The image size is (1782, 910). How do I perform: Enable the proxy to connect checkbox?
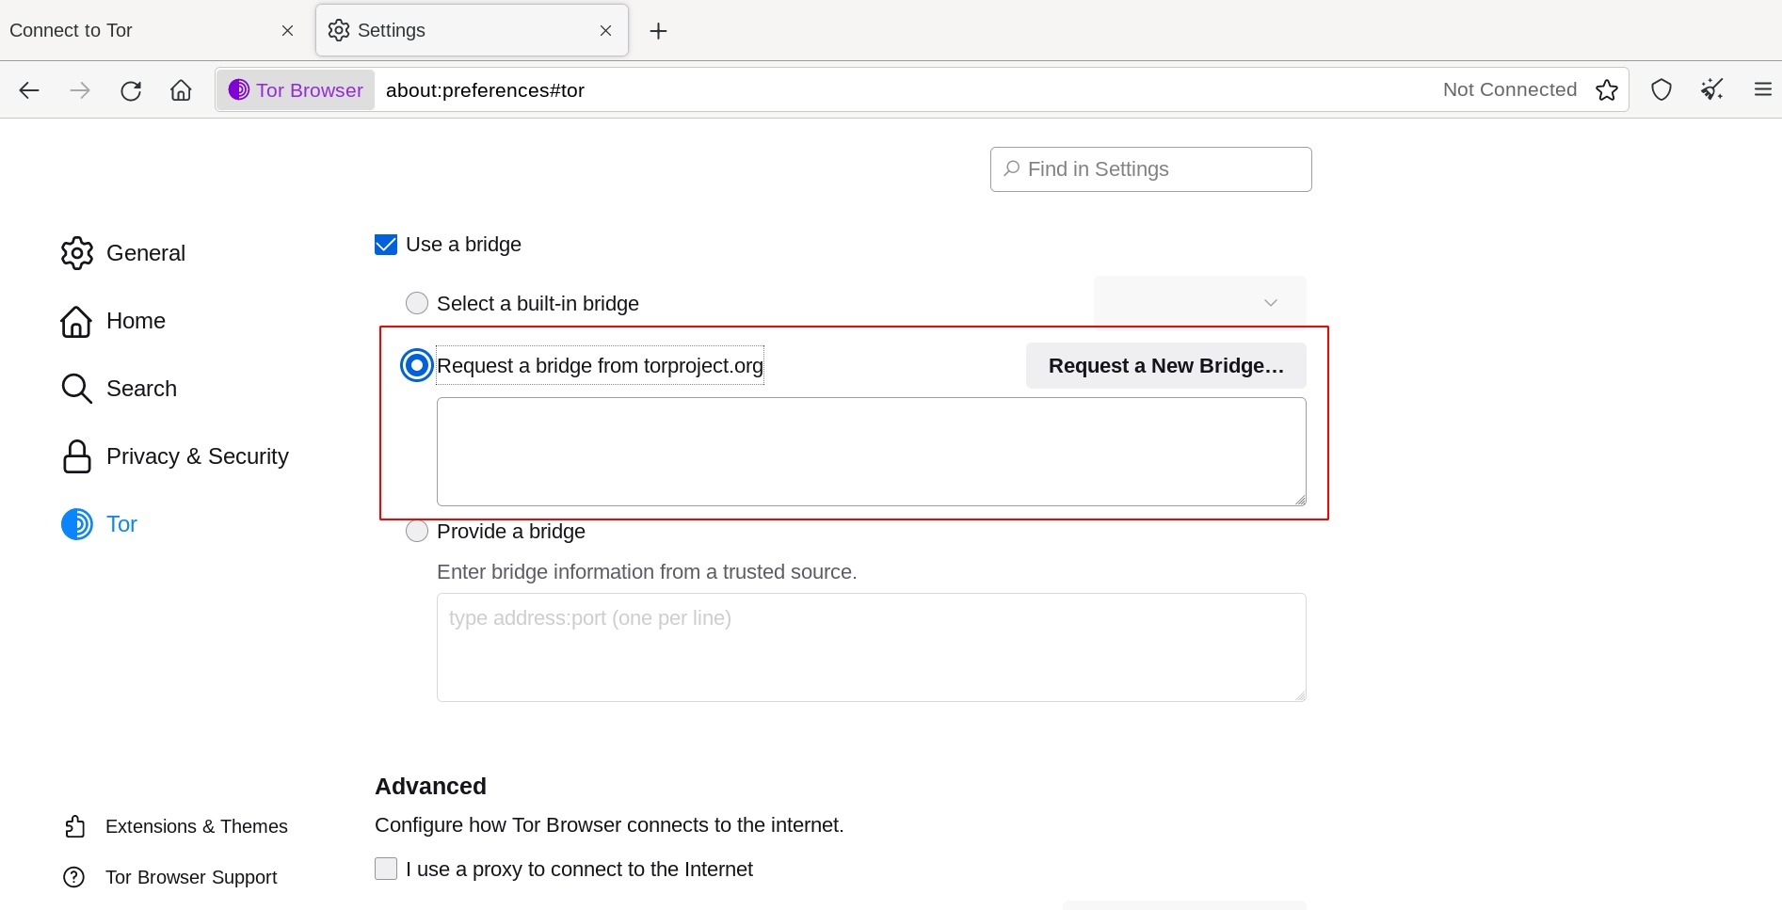pos(386,869)
